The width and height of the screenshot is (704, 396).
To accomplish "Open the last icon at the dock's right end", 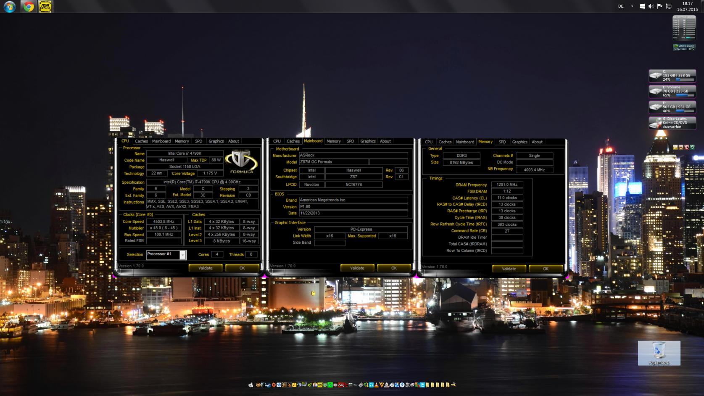I will pos(453,385).
